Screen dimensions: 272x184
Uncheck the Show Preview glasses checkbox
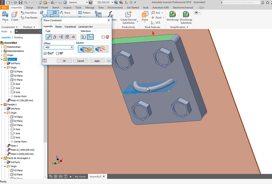click(45, 53)
